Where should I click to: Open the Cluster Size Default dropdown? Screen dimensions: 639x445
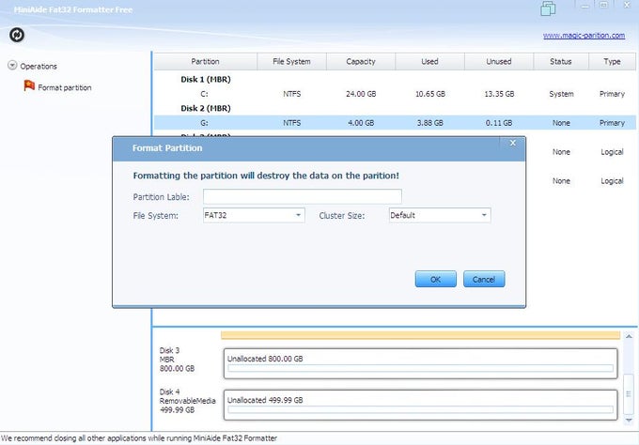point(440,215)
